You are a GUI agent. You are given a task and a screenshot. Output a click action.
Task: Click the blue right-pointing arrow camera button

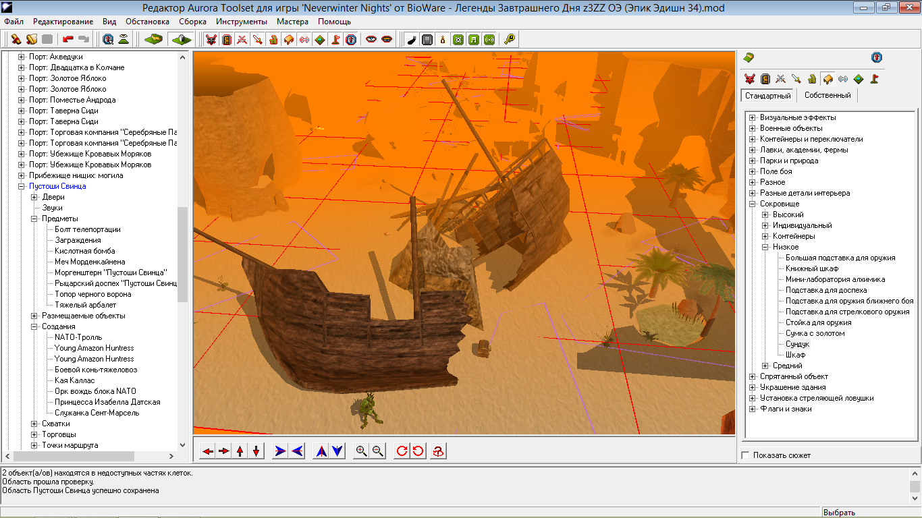pos(281,451)
